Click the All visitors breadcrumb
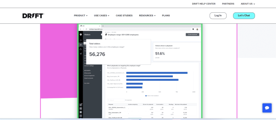Viewport: 276px width, 120px height. pos(107,32)
